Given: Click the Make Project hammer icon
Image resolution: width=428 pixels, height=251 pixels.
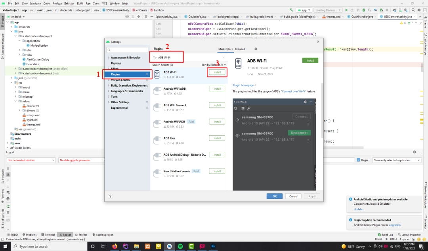Looking at the screenshot, I should (291, 10).
